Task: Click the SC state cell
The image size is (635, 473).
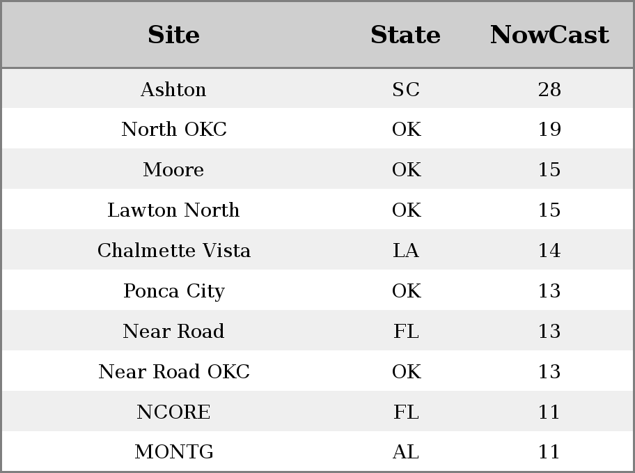Action: pyautogui.click(x=406, y=89)
